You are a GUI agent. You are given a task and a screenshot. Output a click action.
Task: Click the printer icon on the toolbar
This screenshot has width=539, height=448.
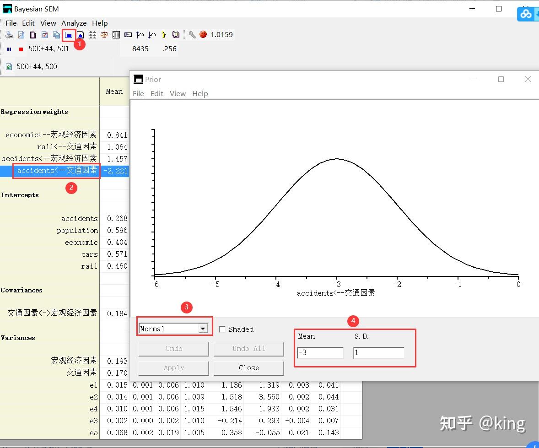coord(9,34)
